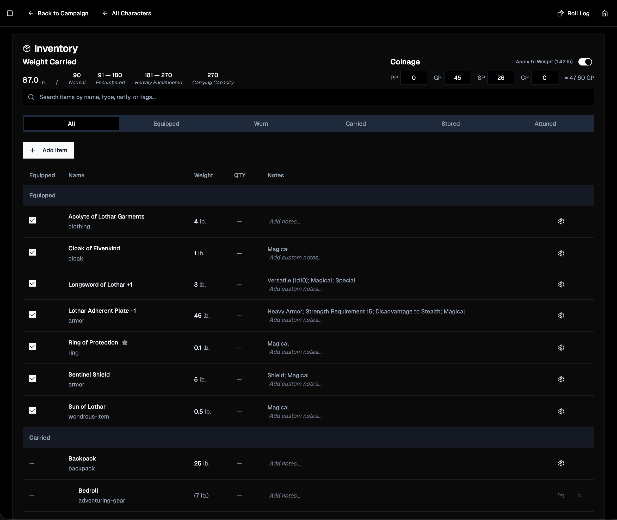The width and height of the screenshot is (617, 520).
Task: Uncheck equipped for Acolyte of Lothar Garments
Action: click(x=32, y=220)
